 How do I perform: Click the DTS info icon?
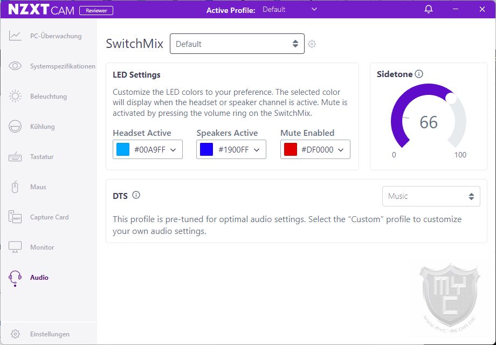[136, 195]
